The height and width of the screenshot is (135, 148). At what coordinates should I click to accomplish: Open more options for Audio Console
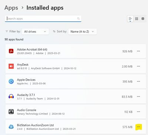pyautogui.click(x=138, y=112)
